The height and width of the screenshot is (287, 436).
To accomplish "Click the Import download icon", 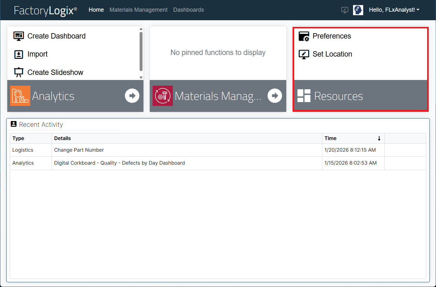I will [19, 54].
